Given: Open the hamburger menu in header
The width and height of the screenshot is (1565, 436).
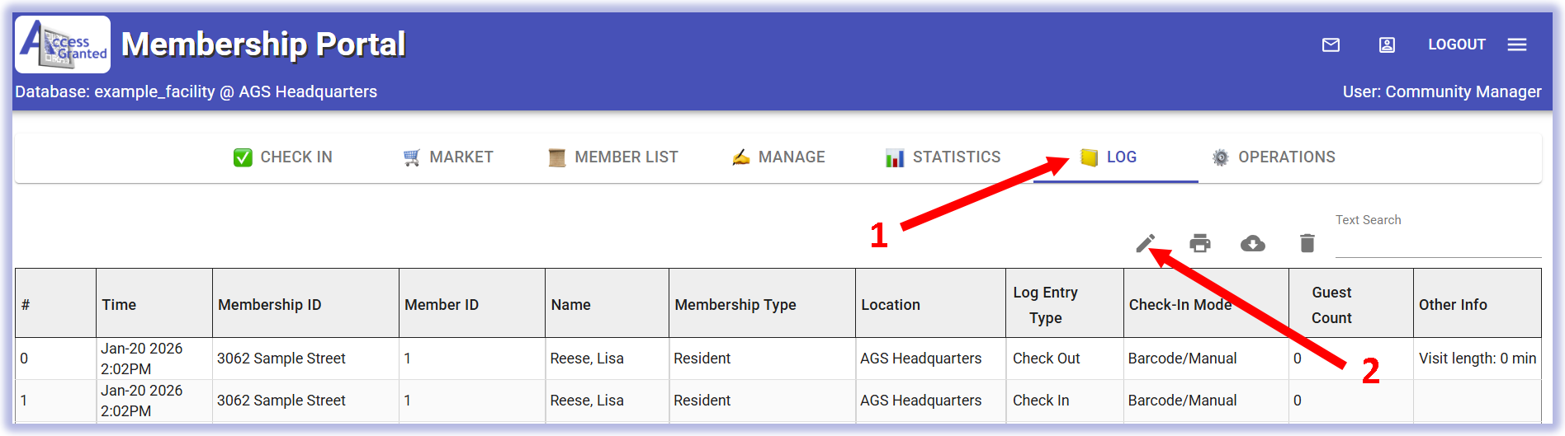Looking at the screenshot, I should [1517, 45].
